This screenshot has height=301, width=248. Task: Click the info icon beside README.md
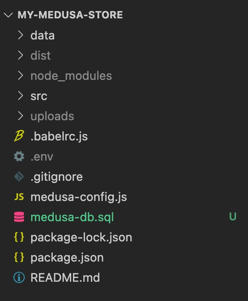coord(19,278)
